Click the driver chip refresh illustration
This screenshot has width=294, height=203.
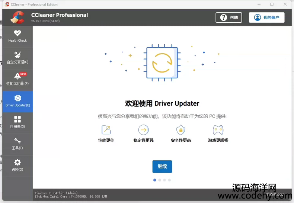pos(162,62)
